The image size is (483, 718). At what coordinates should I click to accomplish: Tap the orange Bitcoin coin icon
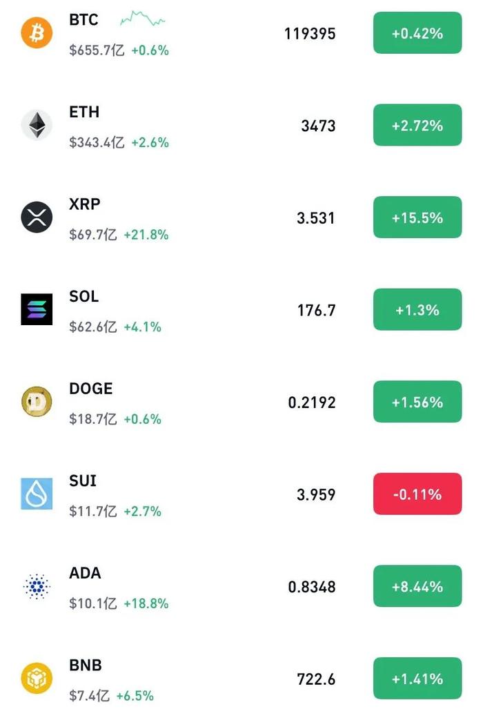[37, 33]
